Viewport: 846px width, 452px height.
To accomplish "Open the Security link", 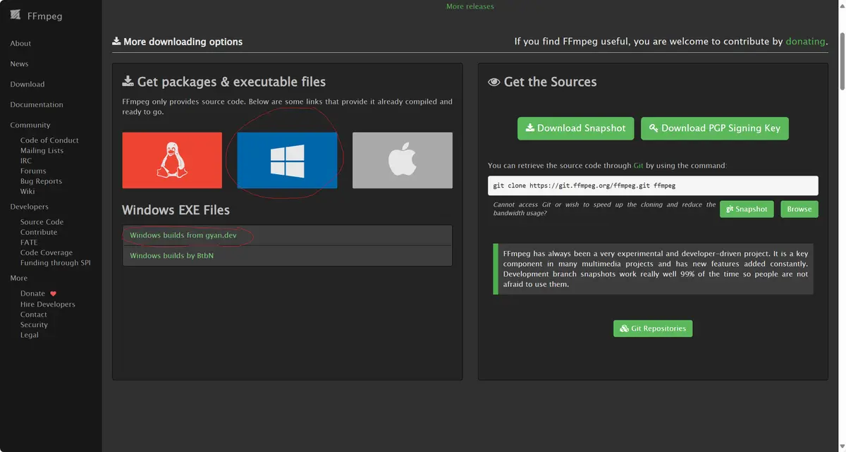I will pos(34,325).
